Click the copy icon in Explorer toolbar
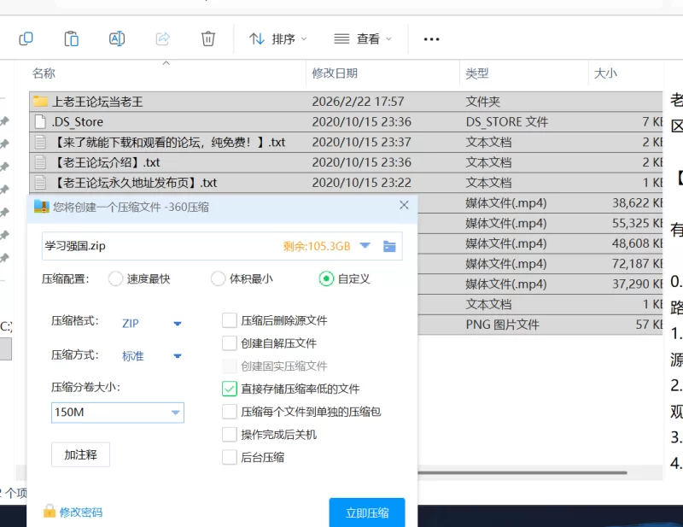The image size is (683, 527). click(x=26, y=38)
